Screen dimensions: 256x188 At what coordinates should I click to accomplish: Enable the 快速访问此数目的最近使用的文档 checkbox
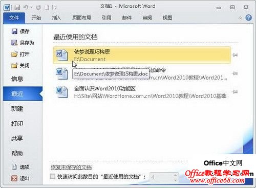click(53, 176)
